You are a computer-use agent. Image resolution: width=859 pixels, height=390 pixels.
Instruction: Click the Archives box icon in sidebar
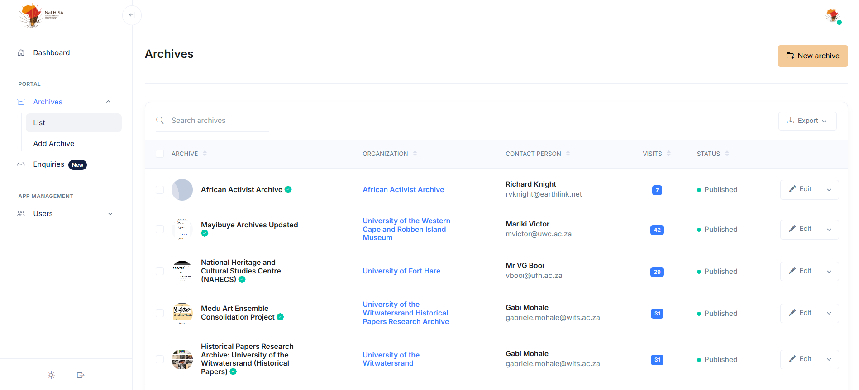tap(21, 102)
